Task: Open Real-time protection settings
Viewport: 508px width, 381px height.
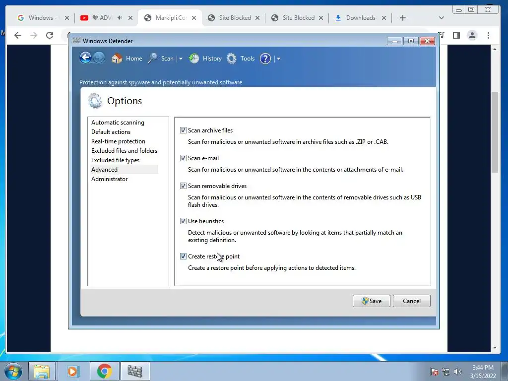Action: [118, 141]
